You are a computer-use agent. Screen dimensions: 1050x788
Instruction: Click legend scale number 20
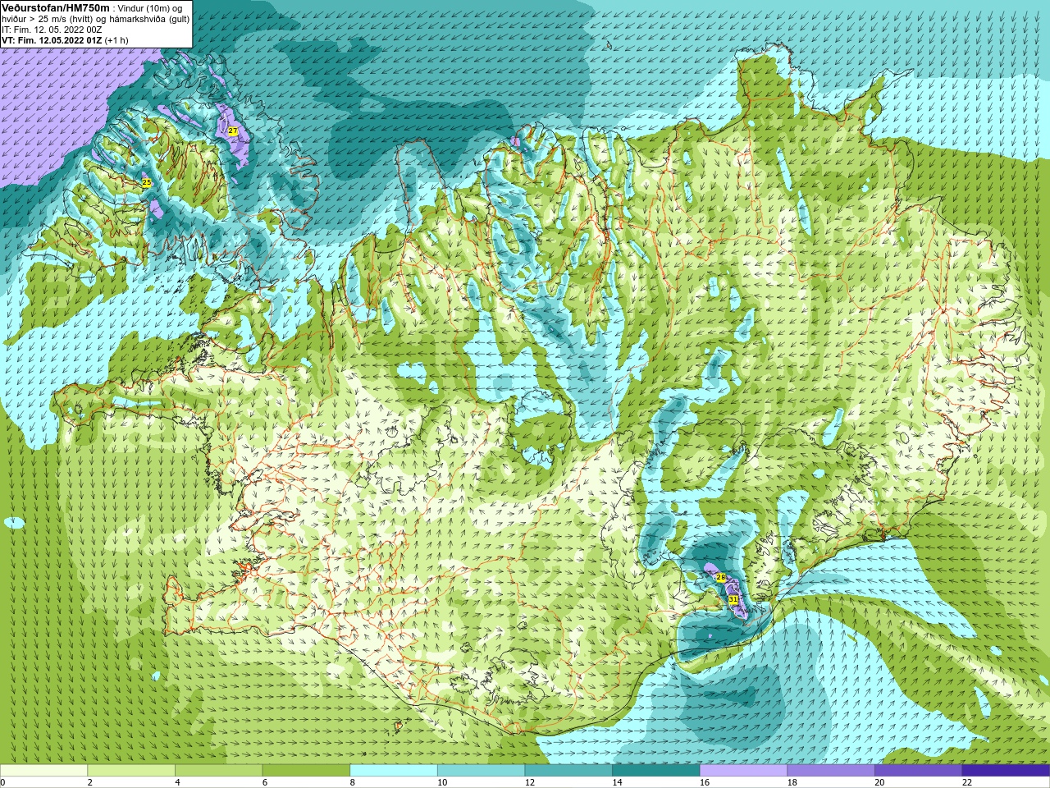879,782
